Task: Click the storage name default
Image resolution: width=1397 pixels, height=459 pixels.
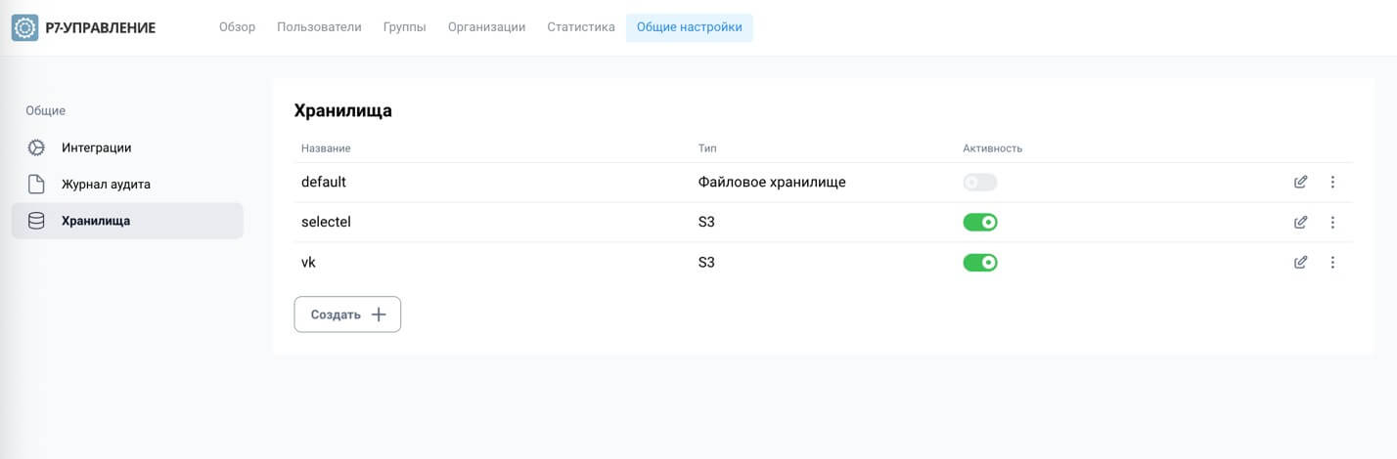Action: pos(324,182)
